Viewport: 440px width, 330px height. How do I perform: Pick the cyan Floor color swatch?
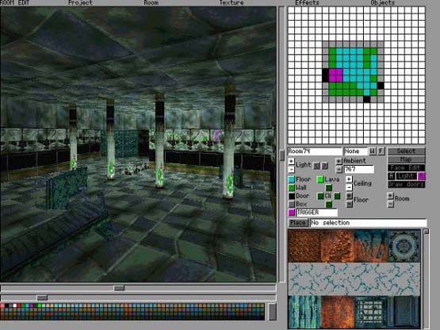coord(292,179)
